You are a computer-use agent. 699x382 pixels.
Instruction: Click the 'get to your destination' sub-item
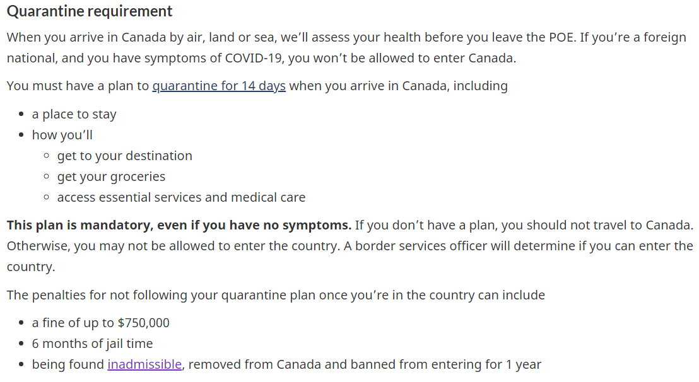(125, 156)
